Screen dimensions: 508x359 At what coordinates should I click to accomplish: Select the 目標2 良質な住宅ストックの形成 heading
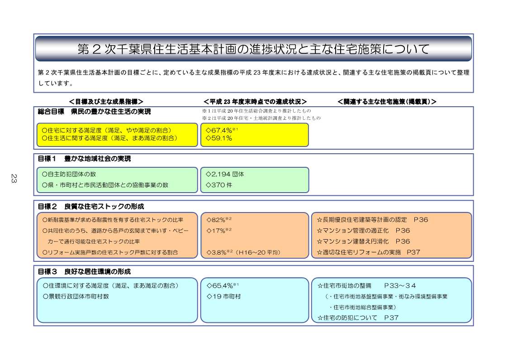pos(90,206)
